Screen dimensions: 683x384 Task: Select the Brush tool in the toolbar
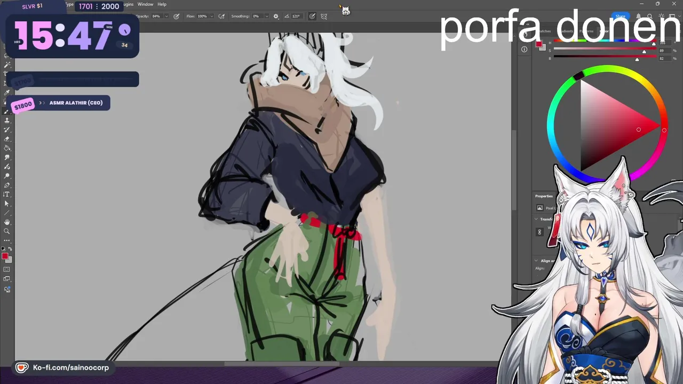(7, 111)
